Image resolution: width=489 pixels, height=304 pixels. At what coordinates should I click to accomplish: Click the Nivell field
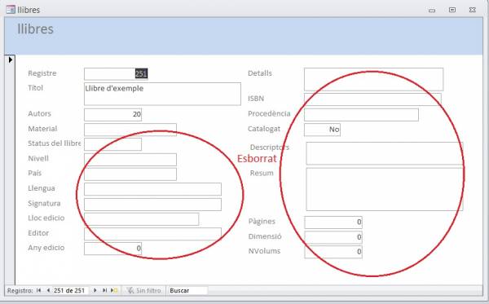pos(130,159)
